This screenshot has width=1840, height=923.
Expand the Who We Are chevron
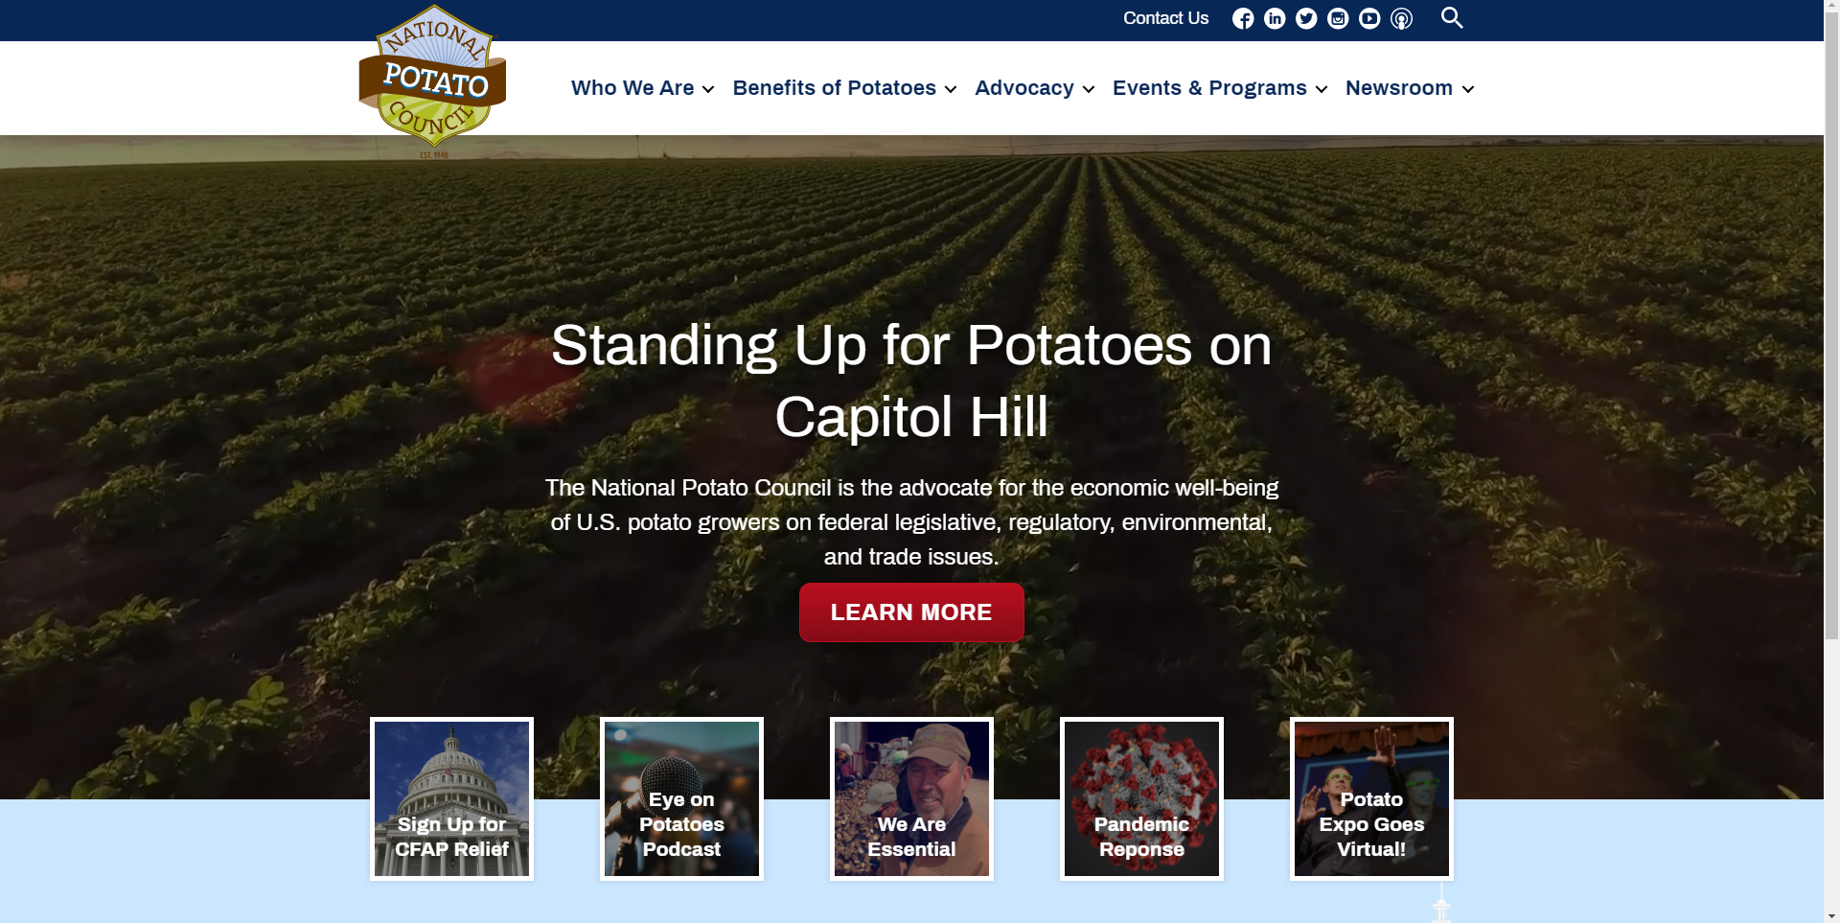pyautogui.click(x=708, y=89)
